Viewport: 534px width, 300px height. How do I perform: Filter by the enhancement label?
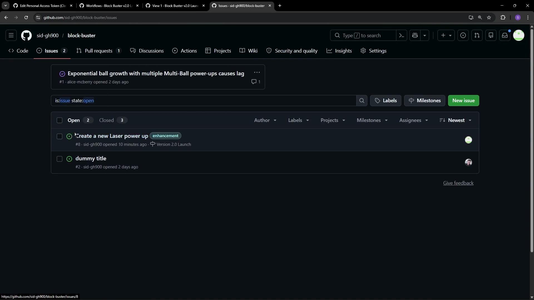coord(165,136)
